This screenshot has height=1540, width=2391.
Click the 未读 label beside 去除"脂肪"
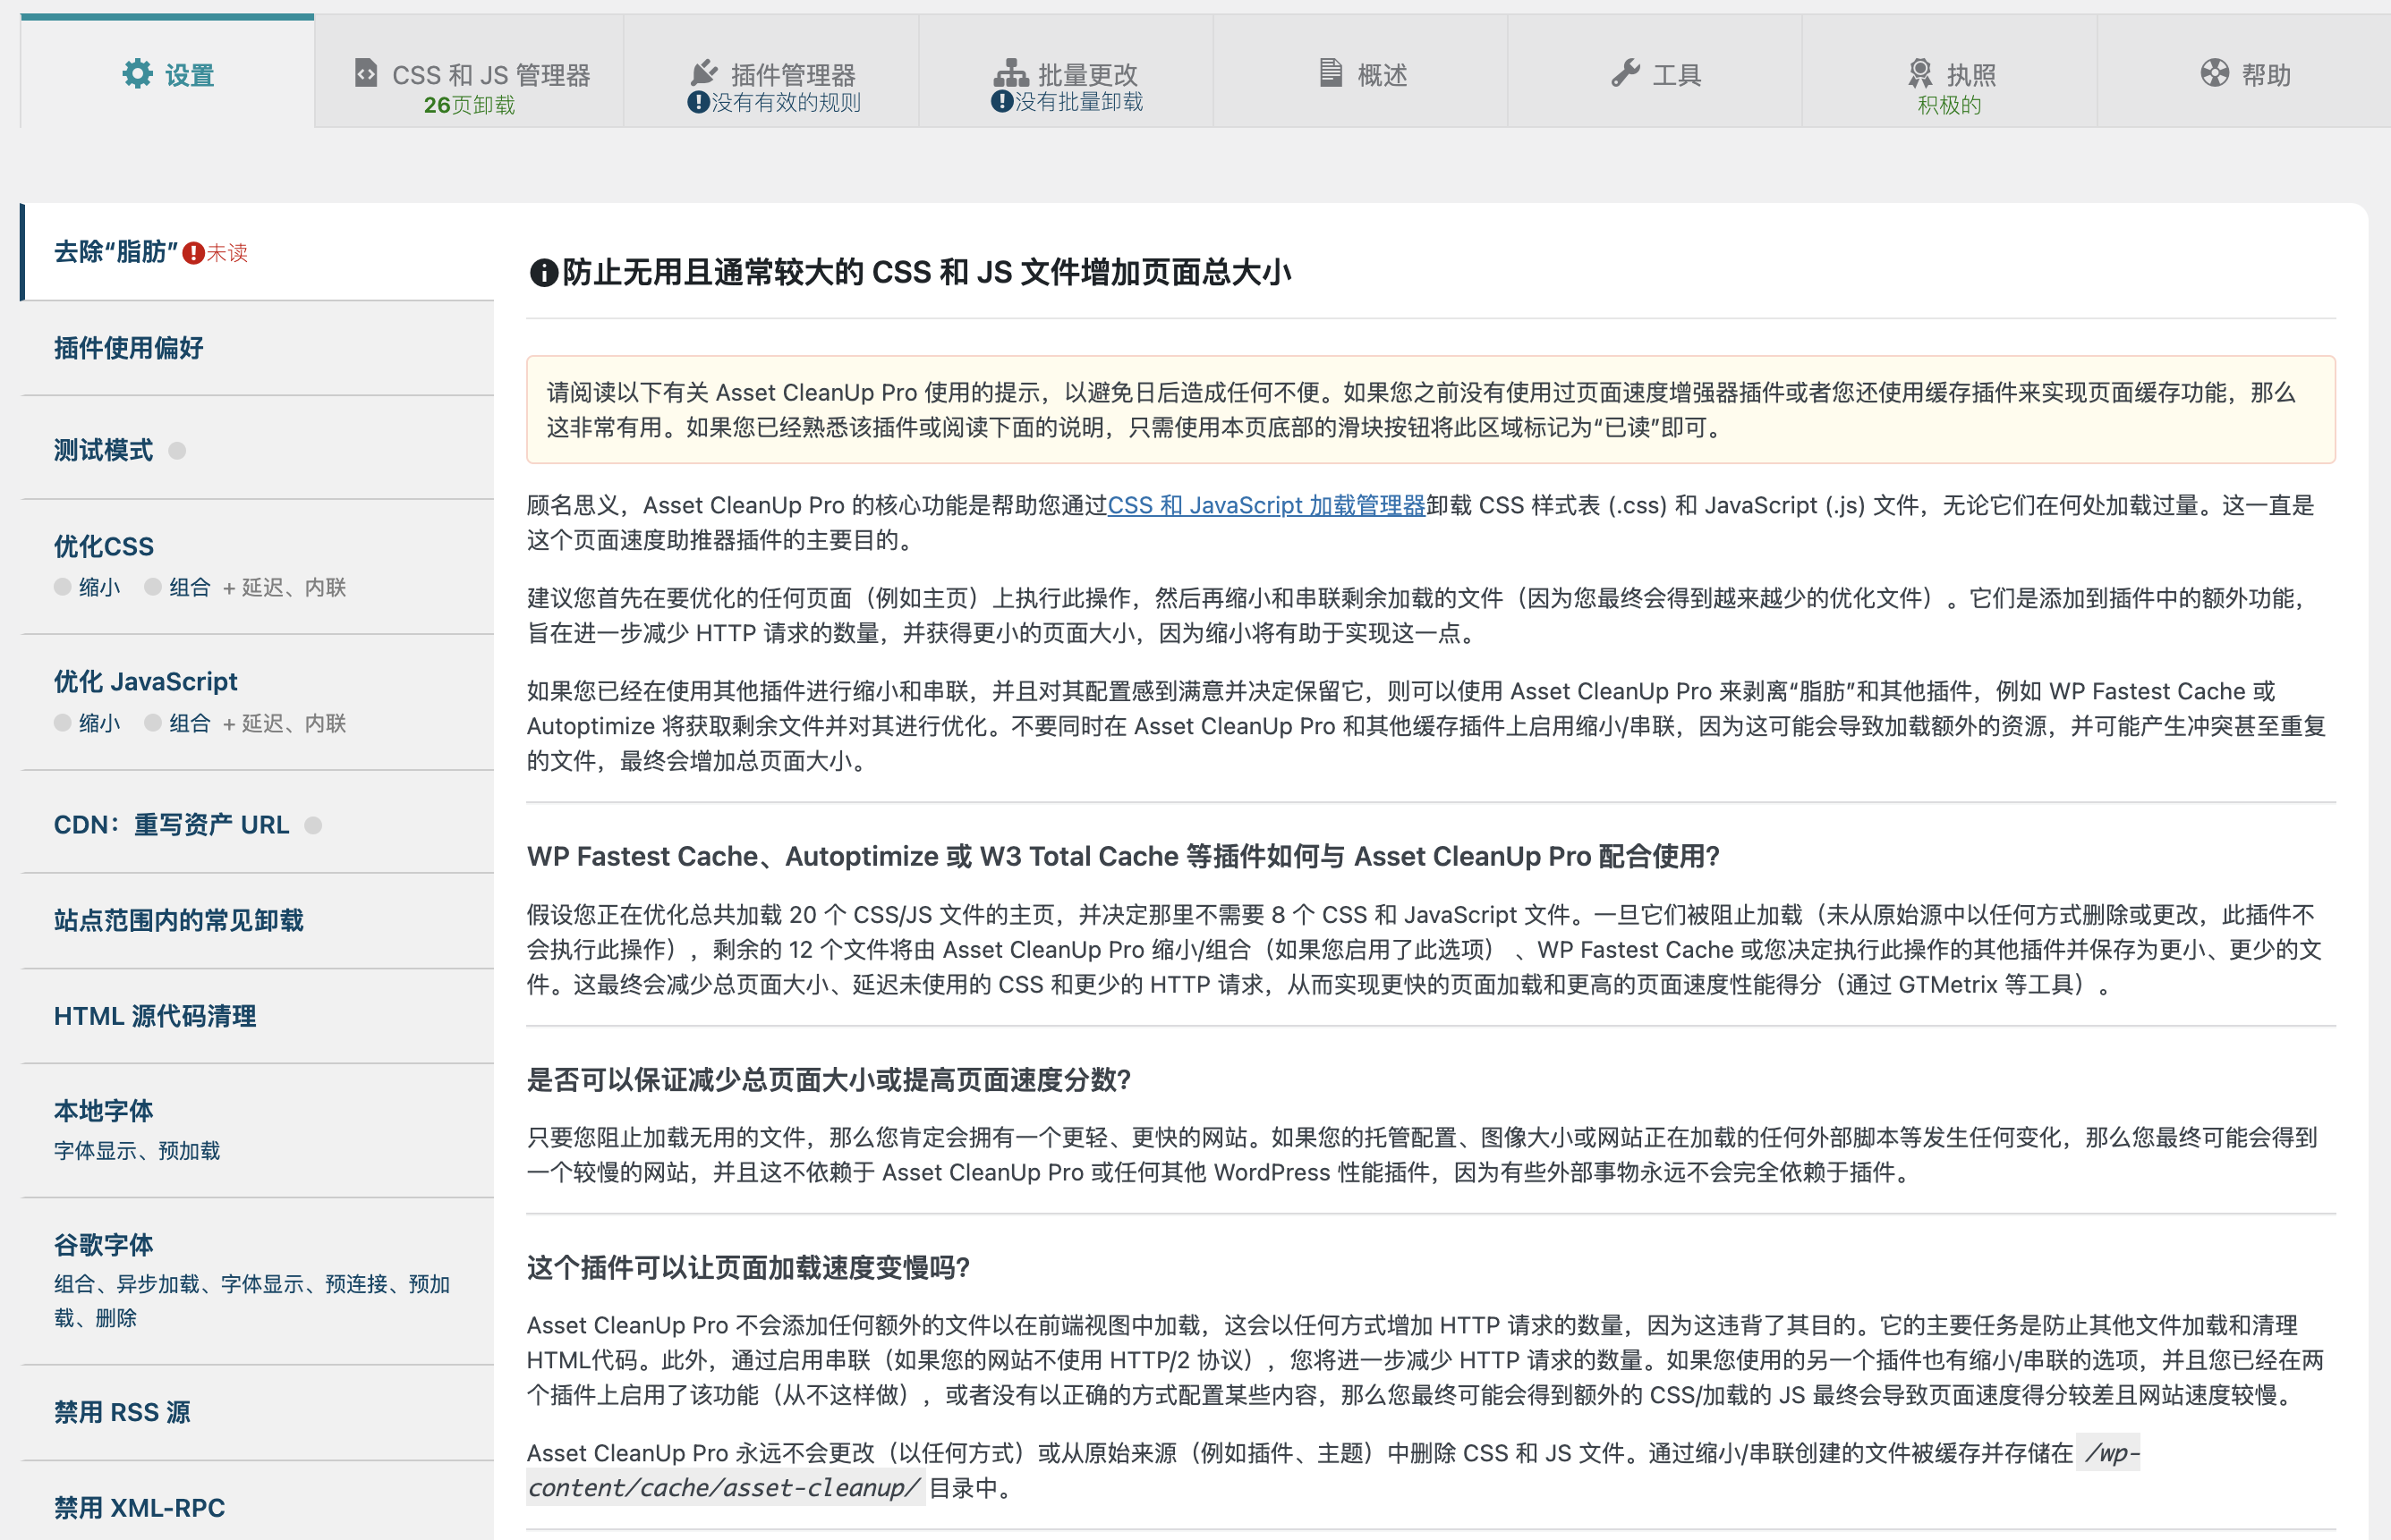tap(227, 253)
